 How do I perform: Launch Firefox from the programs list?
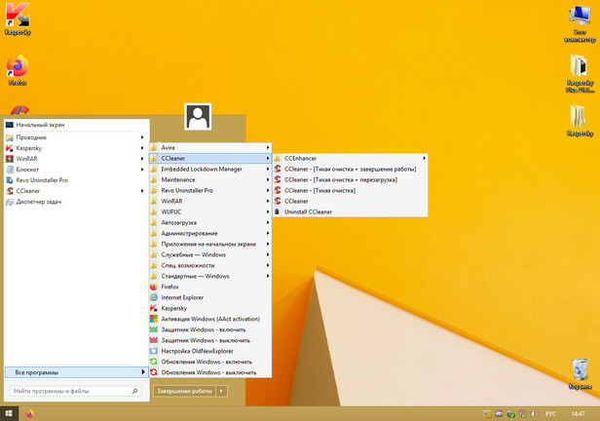pos(210,287)
